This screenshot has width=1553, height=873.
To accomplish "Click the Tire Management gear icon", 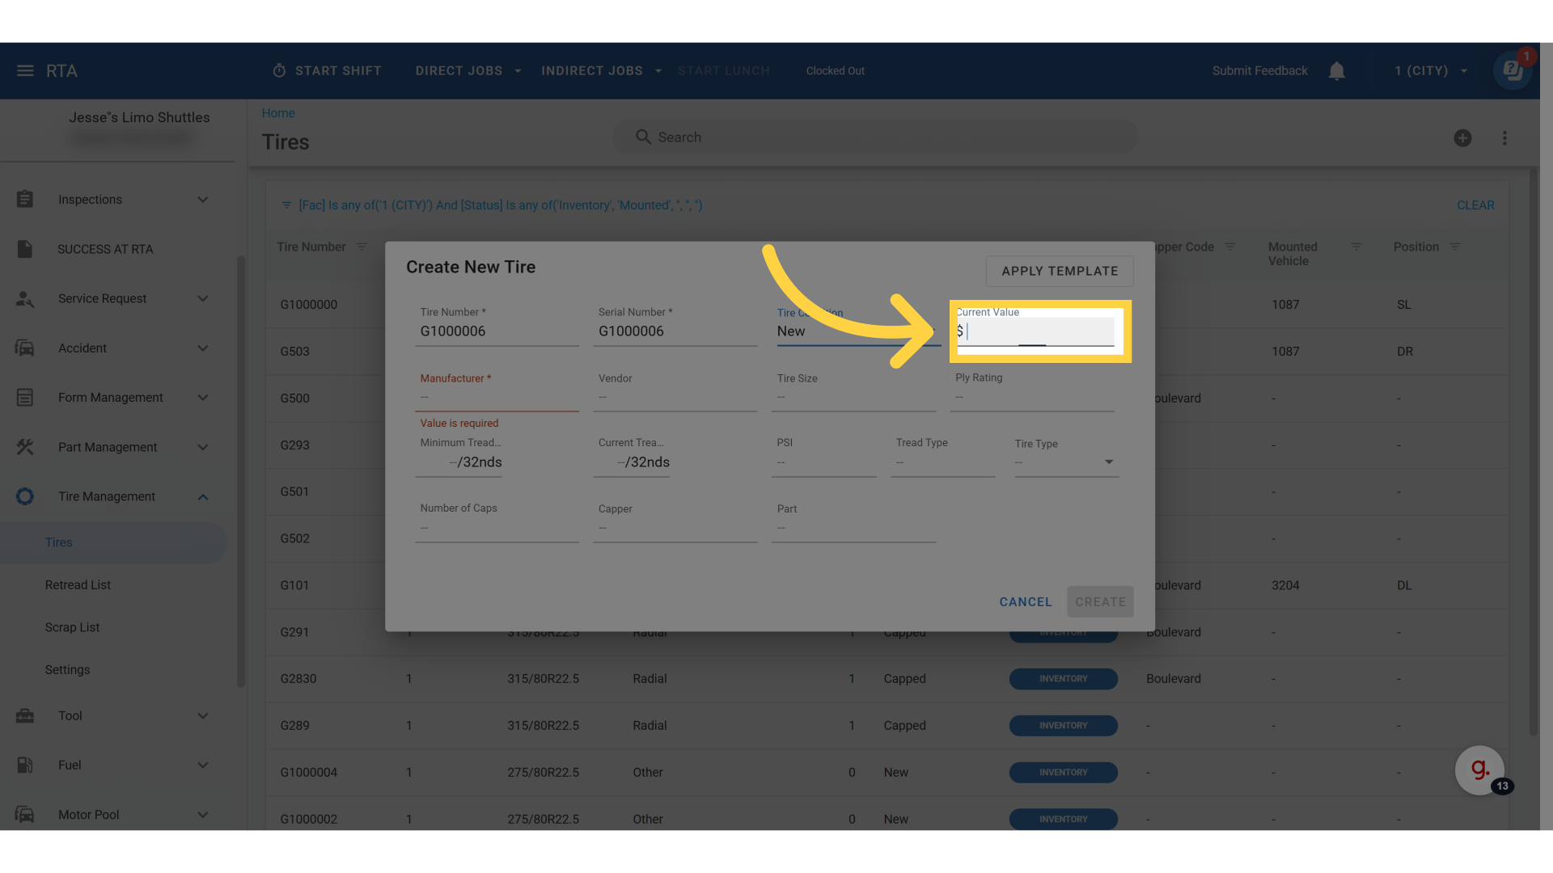I will click(25, 496).
